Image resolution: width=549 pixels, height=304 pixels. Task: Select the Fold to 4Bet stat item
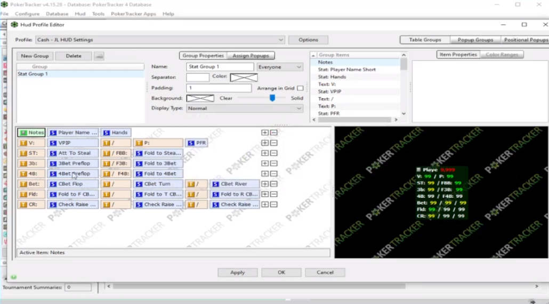[x=158, y=174]
